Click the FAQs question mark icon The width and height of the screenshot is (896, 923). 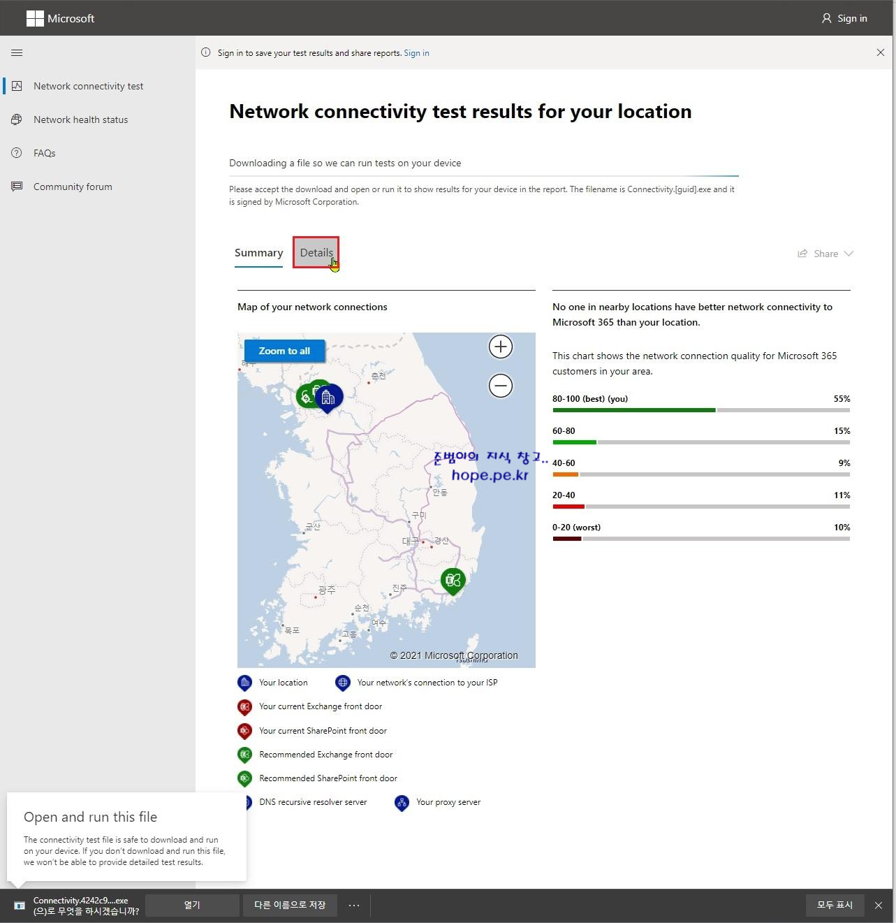tap(17, 153)
